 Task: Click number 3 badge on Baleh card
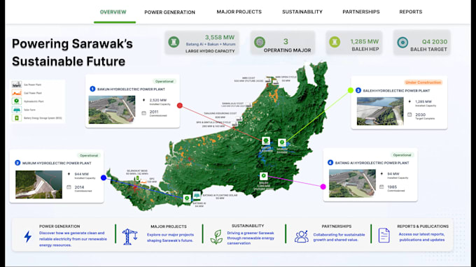(x=358, y=90)
